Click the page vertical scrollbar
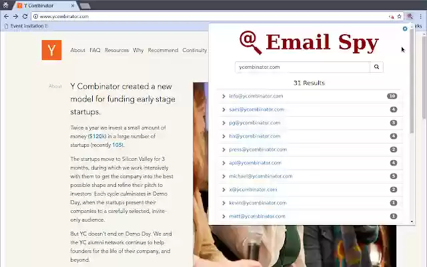The image size is (427, 267). click(x=424, y=77)
